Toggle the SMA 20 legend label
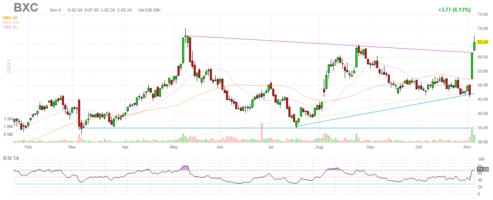493x200 pixels. pyautogui.click(x=10, y=27)
